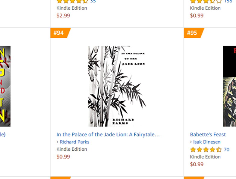
Task: Click the star rating beside 35 reviews
Action: 73,1
